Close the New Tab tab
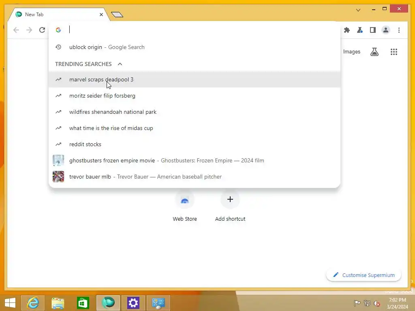This screenshot has height=311, width=415. [x=101, y=15]
